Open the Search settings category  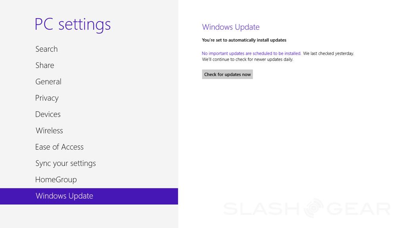[x=46, y=49]
